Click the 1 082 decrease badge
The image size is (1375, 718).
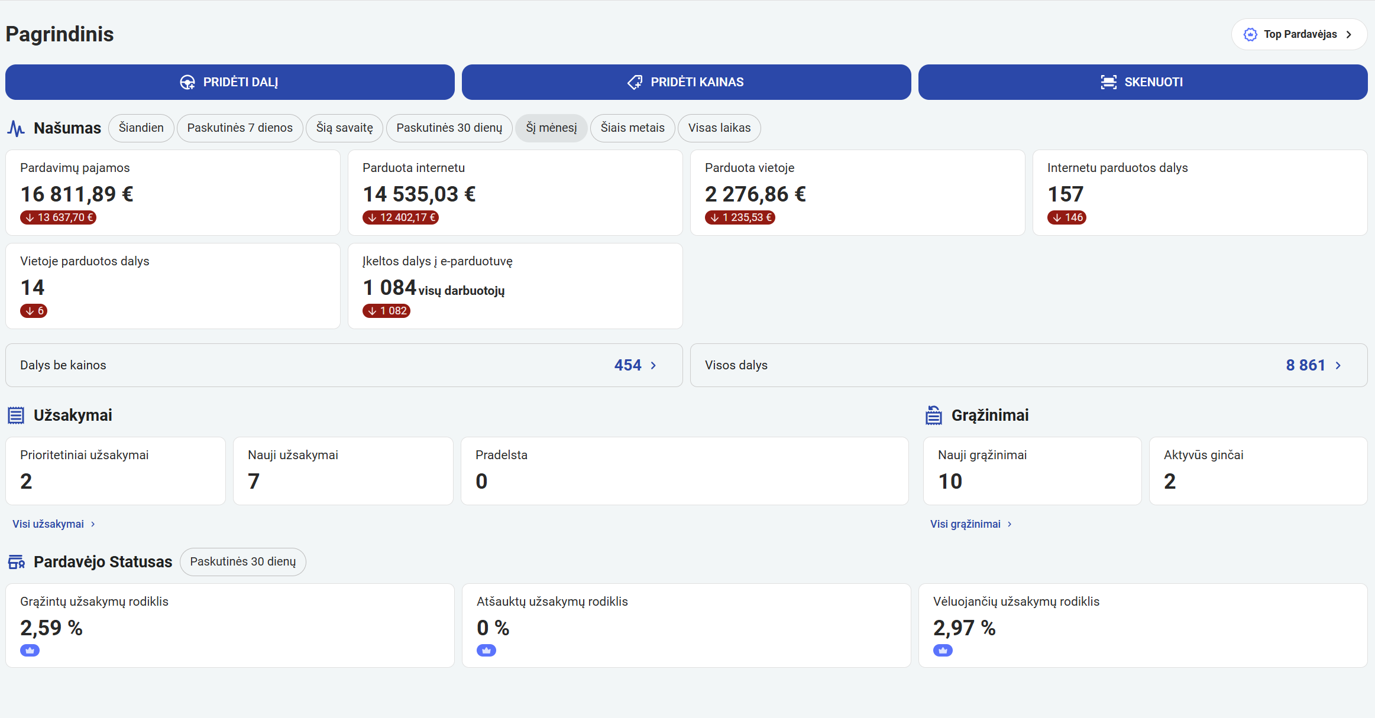(x=387, y=311)
